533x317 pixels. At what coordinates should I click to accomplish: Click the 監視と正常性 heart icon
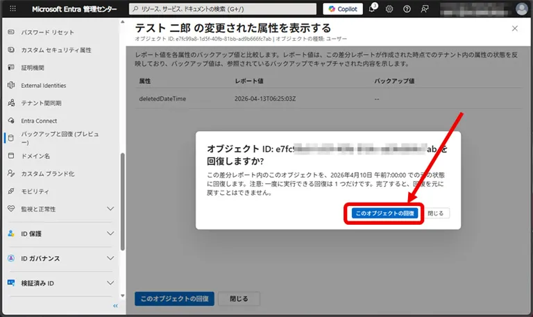11,209
